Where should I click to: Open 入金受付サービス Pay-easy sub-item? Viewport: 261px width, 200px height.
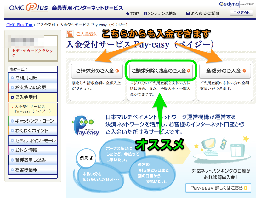click(33, 109)
